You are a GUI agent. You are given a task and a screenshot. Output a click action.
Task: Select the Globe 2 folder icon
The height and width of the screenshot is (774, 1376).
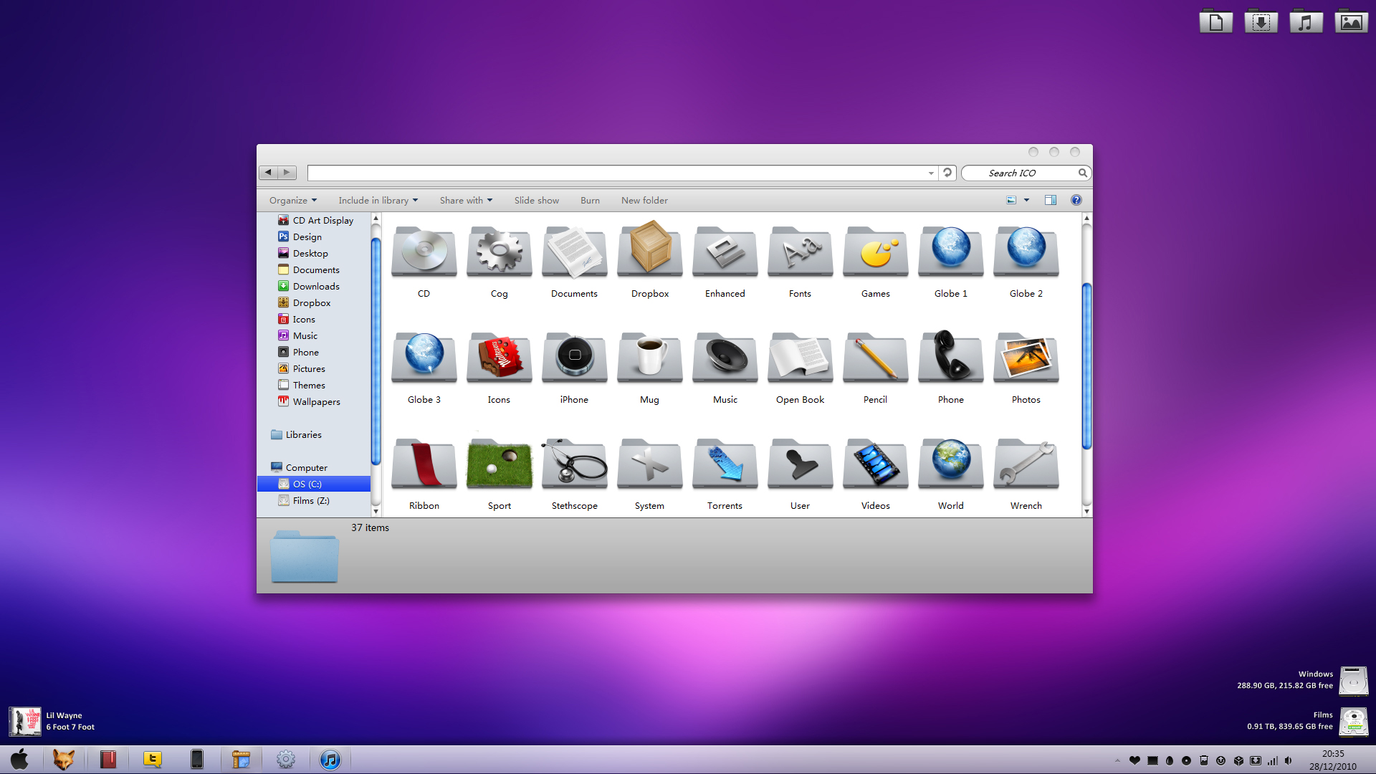coord(1026,252)
